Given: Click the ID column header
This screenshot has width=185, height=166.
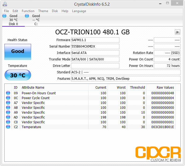Looking at the screenshot, I should (16, 88).
